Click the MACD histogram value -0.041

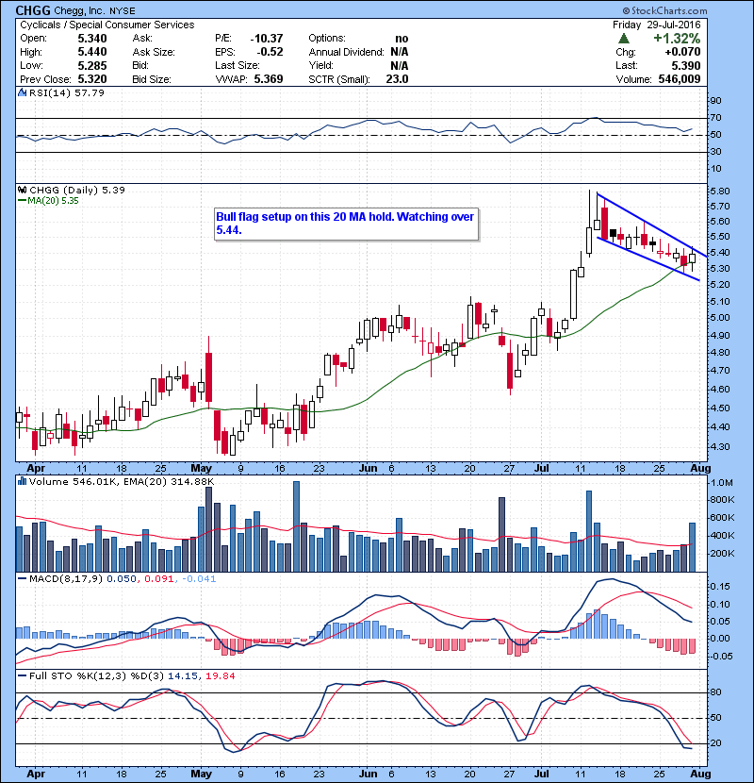point(199,579)
